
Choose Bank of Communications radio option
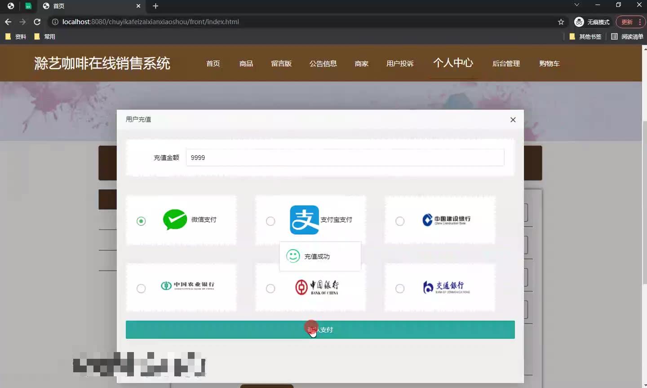coord(400,288)
